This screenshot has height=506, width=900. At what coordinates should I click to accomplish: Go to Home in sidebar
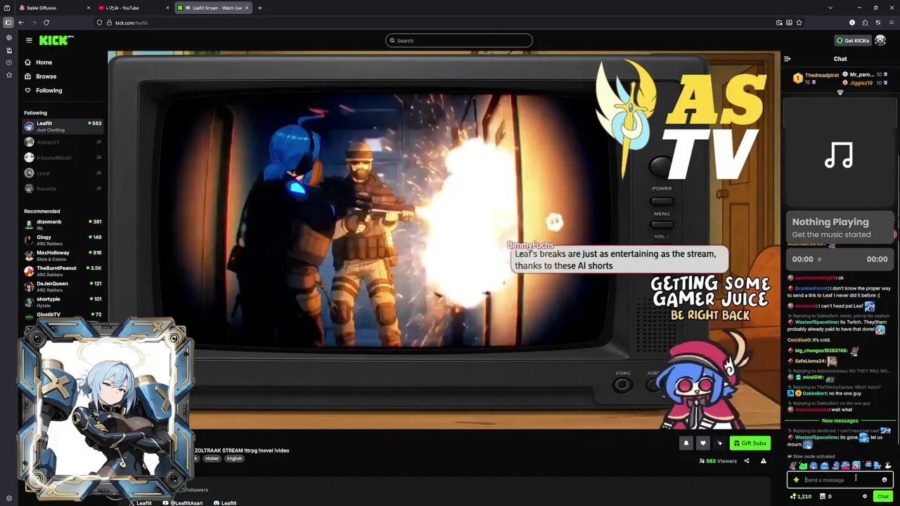pos(44,63)
